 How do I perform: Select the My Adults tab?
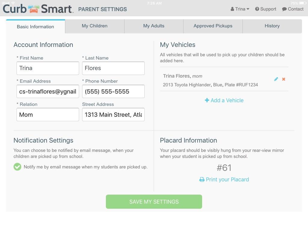pos(154,26)
